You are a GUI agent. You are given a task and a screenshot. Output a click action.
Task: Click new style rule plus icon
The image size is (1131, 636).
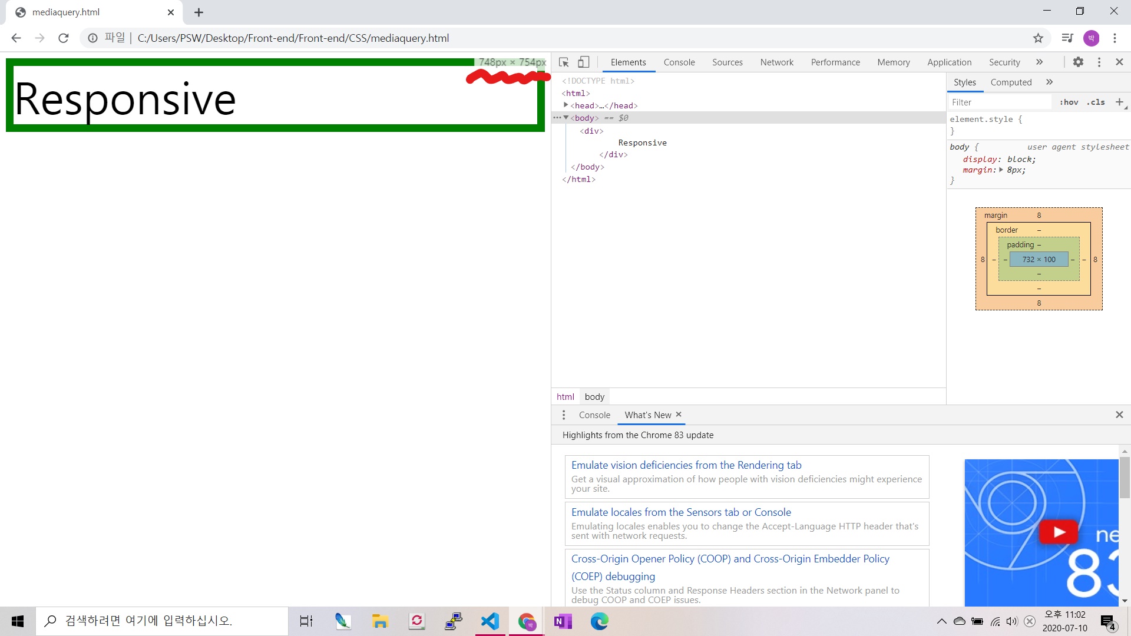tap(1119, 102)
